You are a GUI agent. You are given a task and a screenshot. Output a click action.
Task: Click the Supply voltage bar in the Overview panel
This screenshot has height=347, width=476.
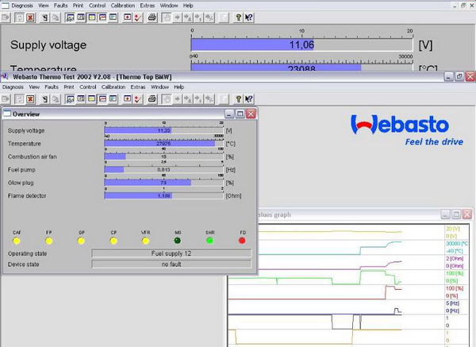point(164,131)
